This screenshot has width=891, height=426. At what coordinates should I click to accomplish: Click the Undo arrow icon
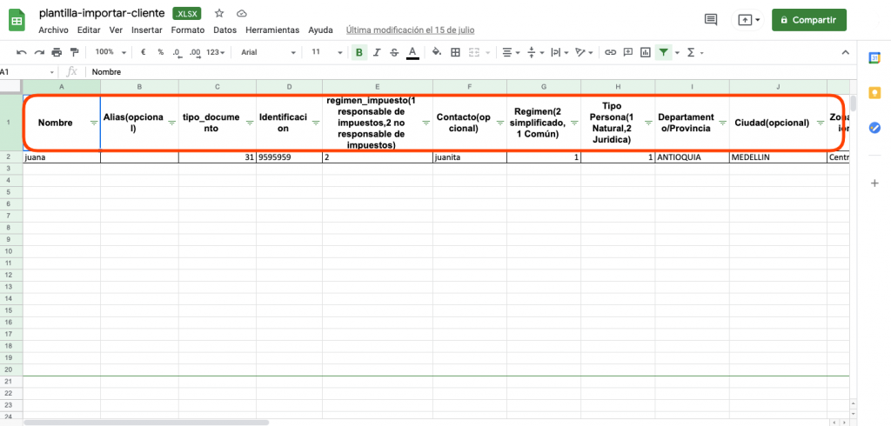[22, 52]
